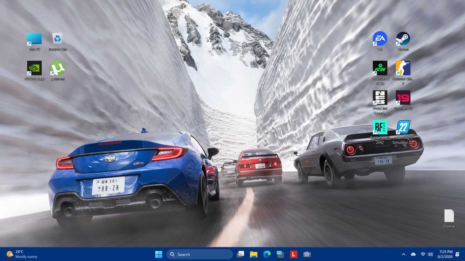Screen dimensions: 465x261
Task: Open the Camera app in taskbar
Action: [307, 254]
